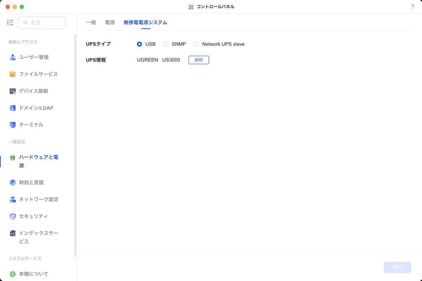Click the help question mark icon
This screenshot has width=422, height=281.
[413, 7]
